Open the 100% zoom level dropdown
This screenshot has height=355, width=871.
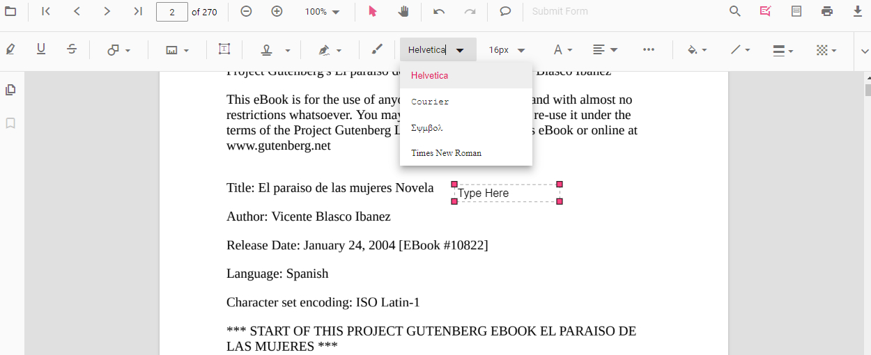(x=322, y=12)
